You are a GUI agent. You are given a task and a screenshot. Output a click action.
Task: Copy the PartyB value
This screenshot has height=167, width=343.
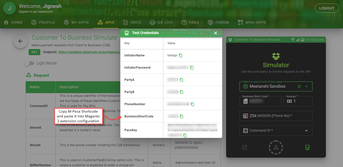(x=181, y=92)
